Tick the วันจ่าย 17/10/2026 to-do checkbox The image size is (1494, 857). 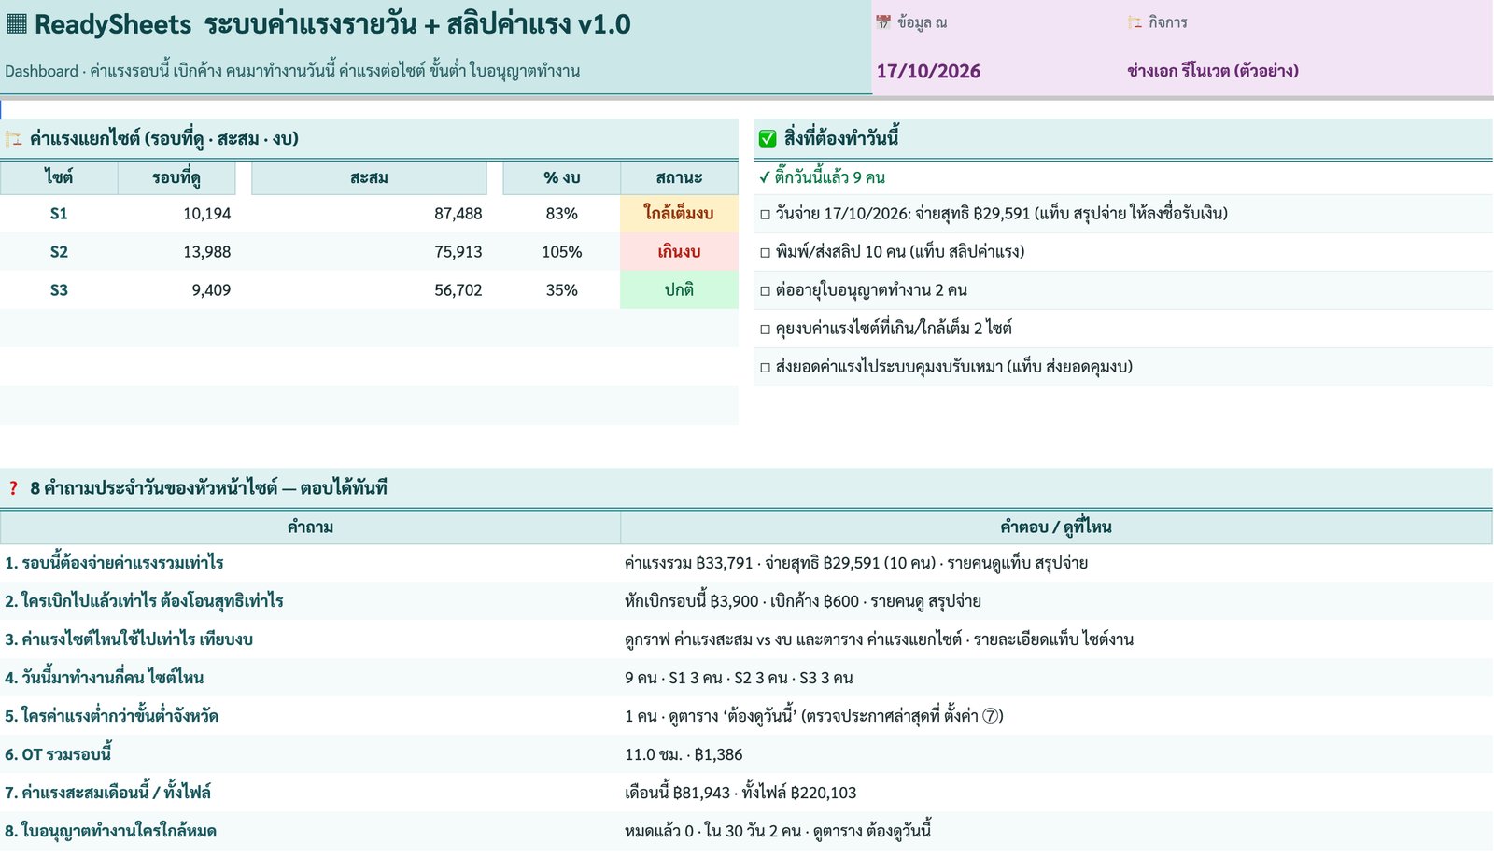pyautogui.click(x=765, y=215)
